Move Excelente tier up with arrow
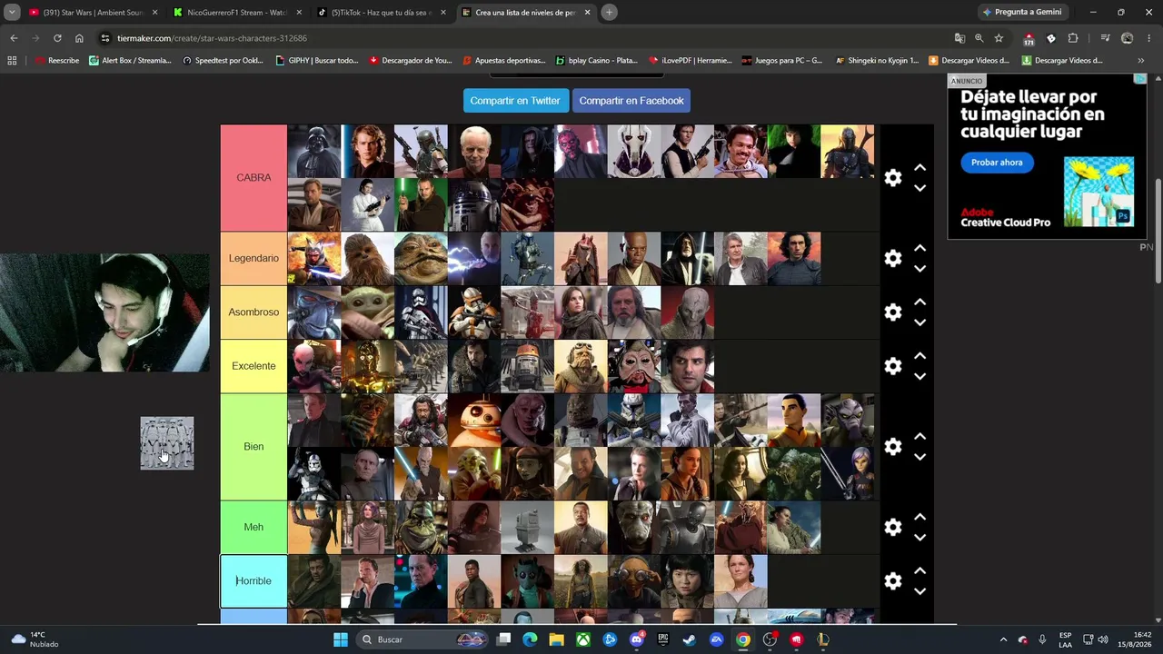The width and height of the screenshot is (1163, 654). click(919, 355)
